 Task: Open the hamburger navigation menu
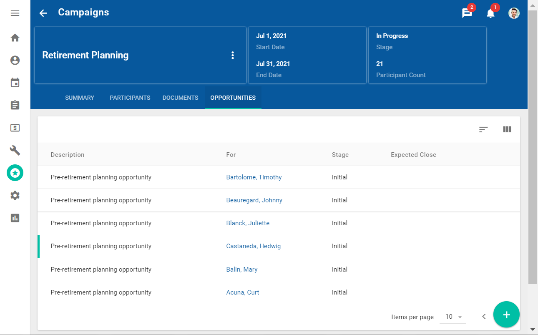pos(15,13)
